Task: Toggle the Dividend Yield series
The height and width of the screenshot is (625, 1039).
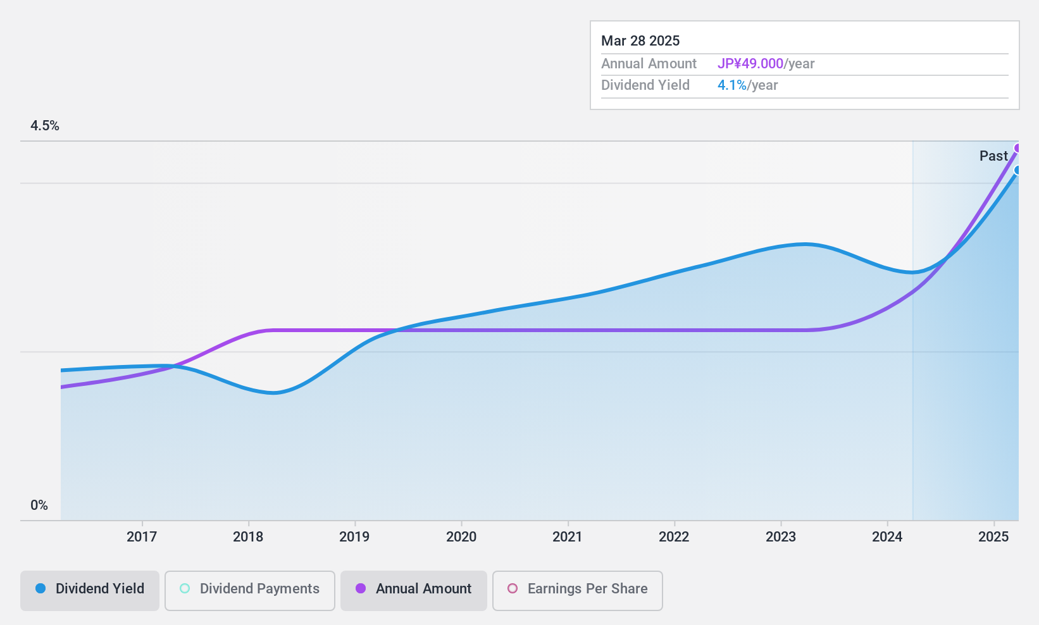Action: [89, 591]
